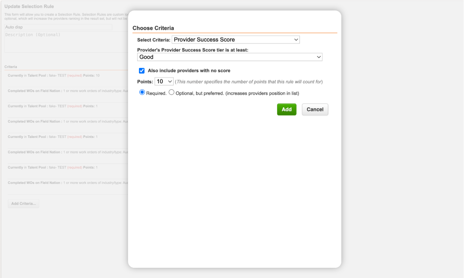Uncheck Also include providers with no score
This screenshot has height=278, width=464.
tap(142, 71)
